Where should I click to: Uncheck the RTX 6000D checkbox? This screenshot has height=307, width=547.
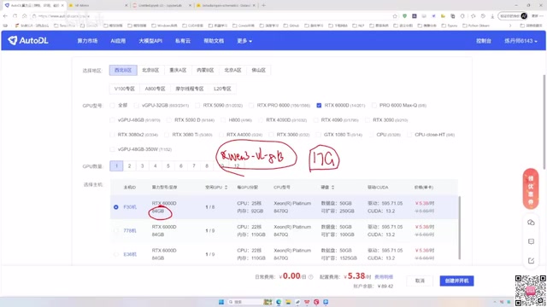[319, 105]
